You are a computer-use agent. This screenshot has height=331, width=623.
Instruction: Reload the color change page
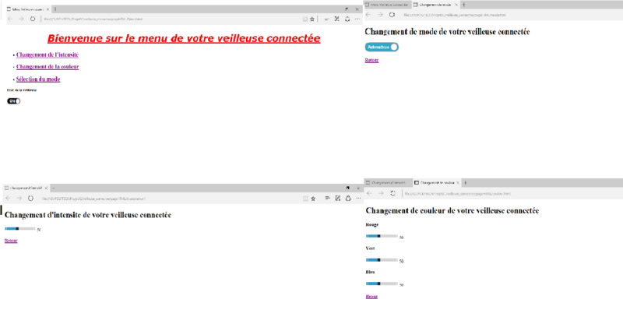click(x=392, y=192)
